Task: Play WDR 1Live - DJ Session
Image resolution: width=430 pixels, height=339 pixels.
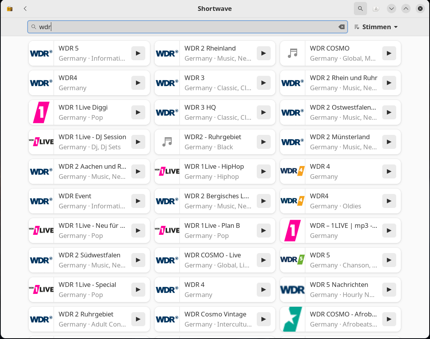Action: click(x=138, y=142)
